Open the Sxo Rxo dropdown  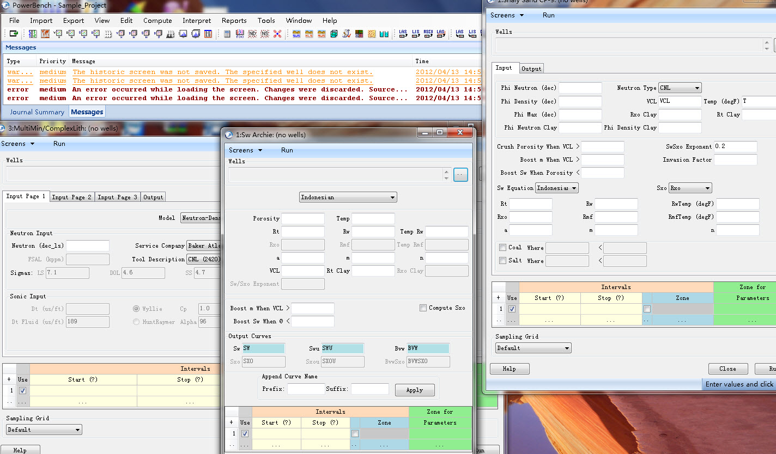[x=690, y=188]
